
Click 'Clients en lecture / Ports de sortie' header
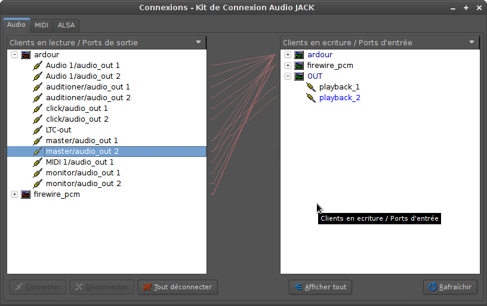pyautogui.click(x=106, y=42)
